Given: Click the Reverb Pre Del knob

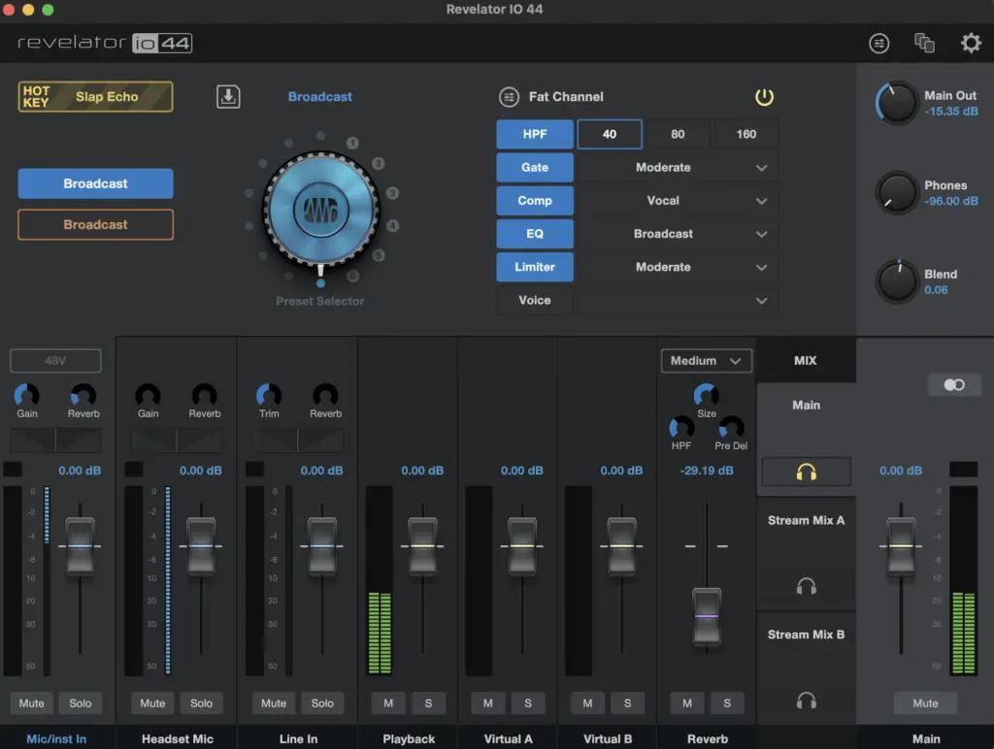Looking at the screenshot, I should [x=731, y=428].
